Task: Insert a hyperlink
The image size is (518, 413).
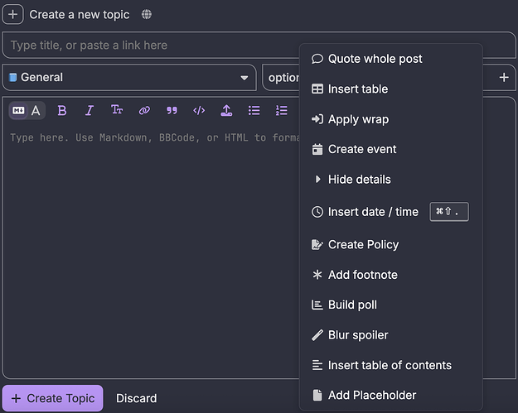Action: (x=144, y=110)
